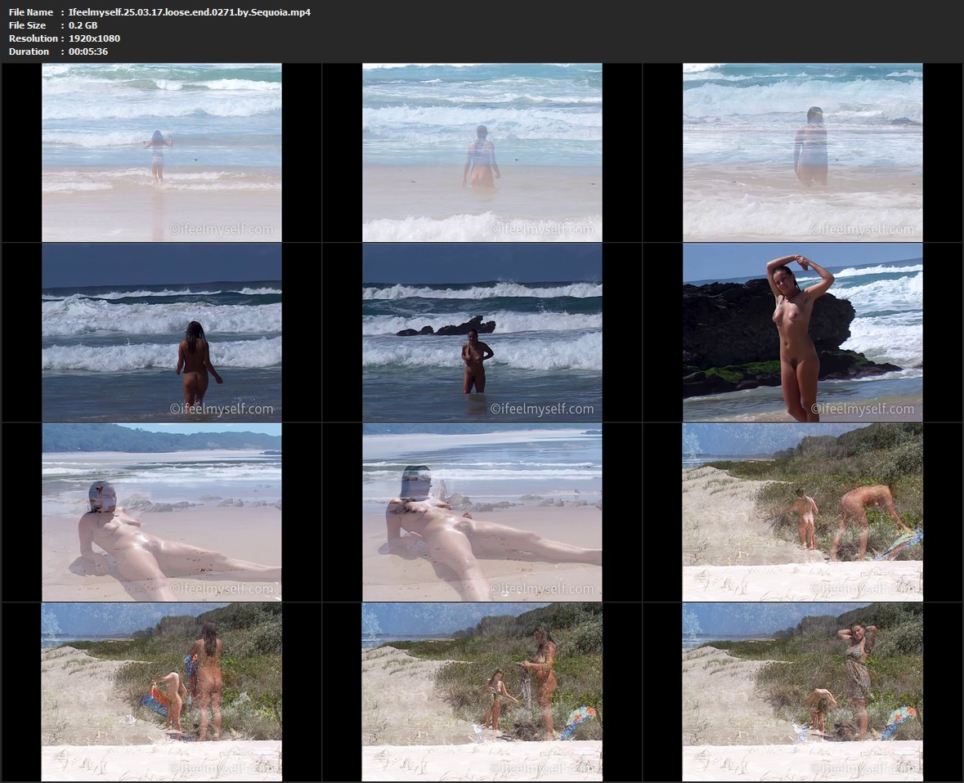Open the first thumbnail in the top row

(161, 152)
